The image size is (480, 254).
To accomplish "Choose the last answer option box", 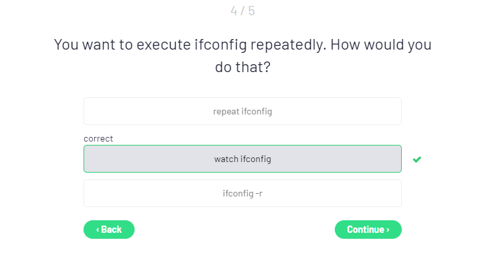I will click(x=243, y=193).
